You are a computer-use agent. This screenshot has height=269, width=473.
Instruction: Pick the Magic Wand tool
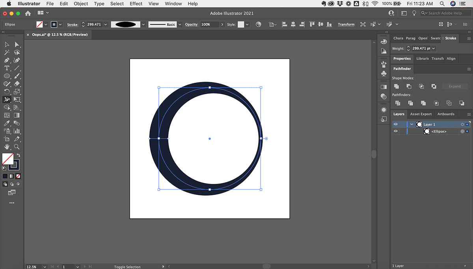pos(7,52)
